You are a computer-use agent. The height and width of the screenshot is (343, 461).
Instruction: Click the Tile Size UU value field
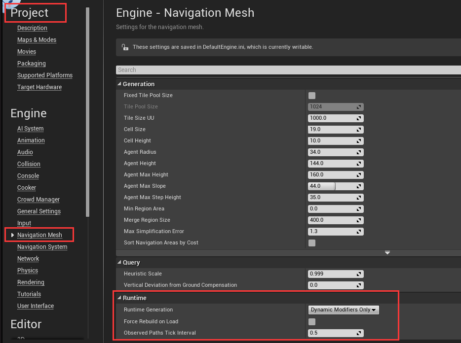click(x=336, y=118)
